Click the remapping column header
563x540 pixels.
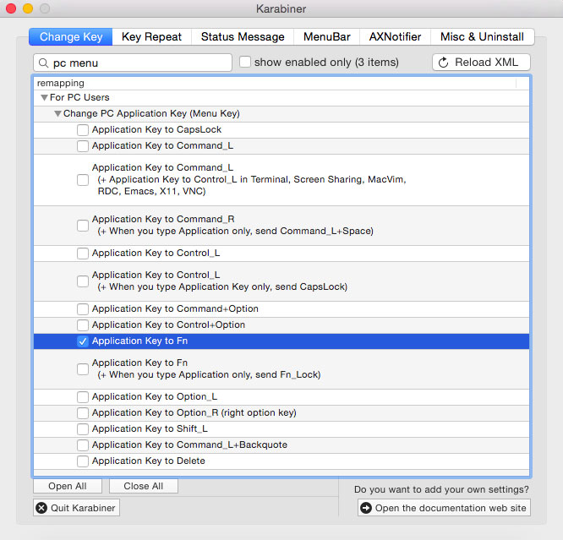coord(275,84)
